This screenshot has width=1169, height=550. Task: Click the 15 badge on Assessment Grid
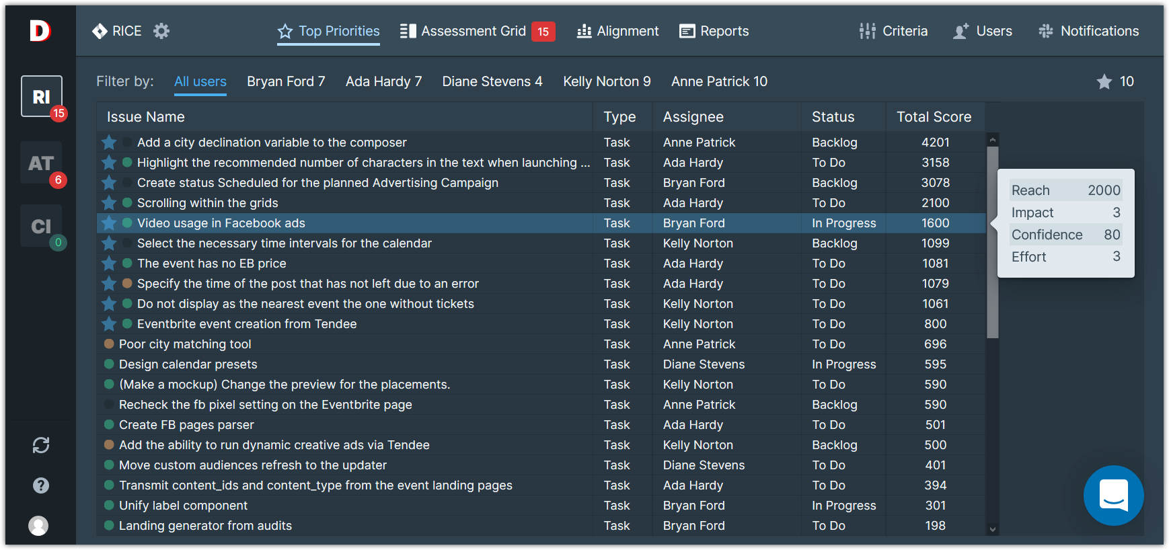[543, 32]
